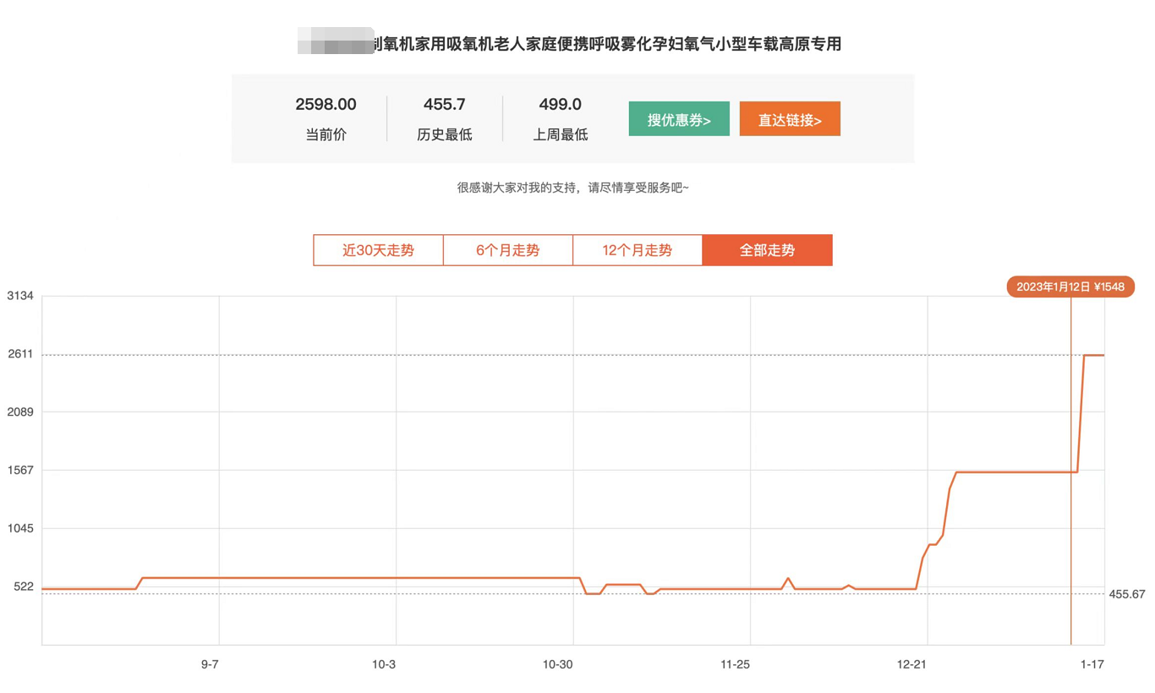Click the 上周最低 price 499.0
The width and height of the screenshot is (1155, 693).
click(558, 104)
